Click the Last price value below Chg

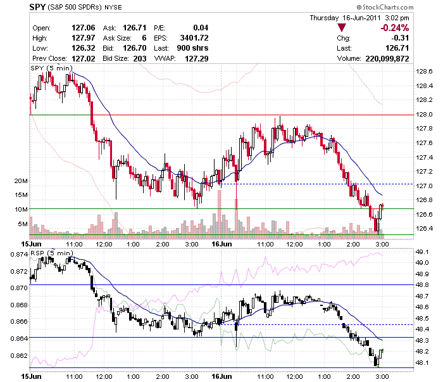pos(397,48)
